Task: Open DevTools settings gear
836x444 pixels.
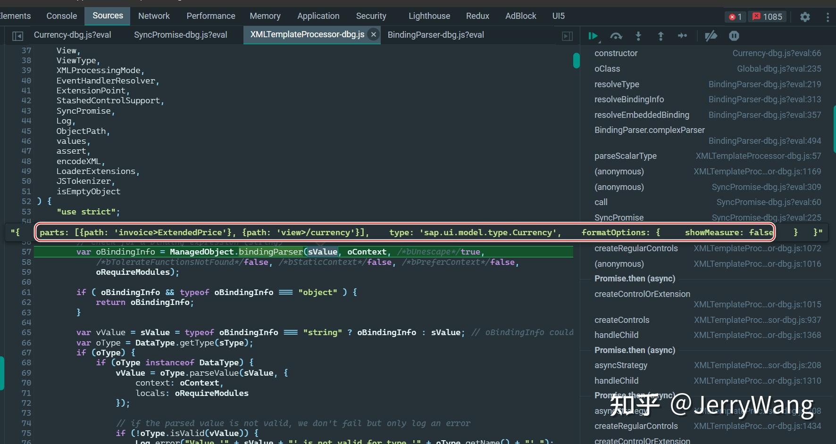Action: point(805,16)
